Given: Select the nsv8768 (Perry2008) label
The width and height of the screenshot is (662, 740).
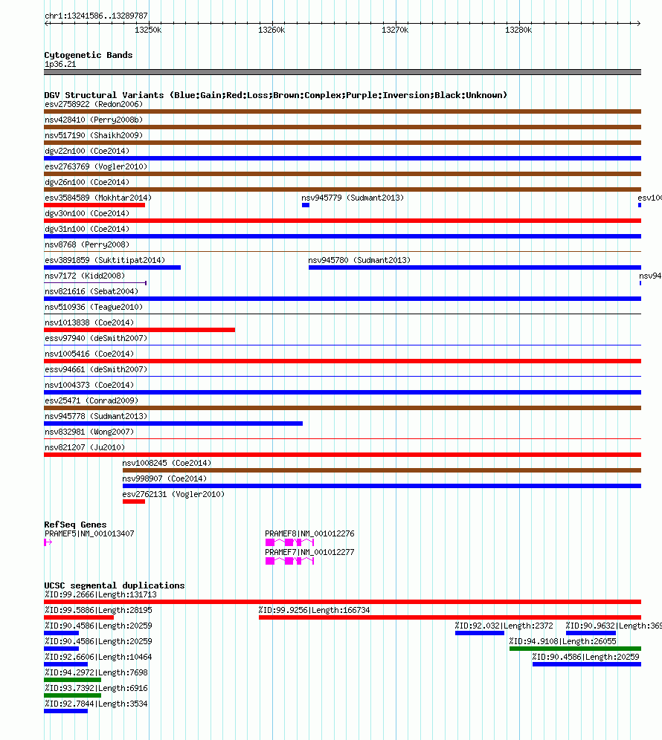Looking at the screenshot, I should coord(87,244).
